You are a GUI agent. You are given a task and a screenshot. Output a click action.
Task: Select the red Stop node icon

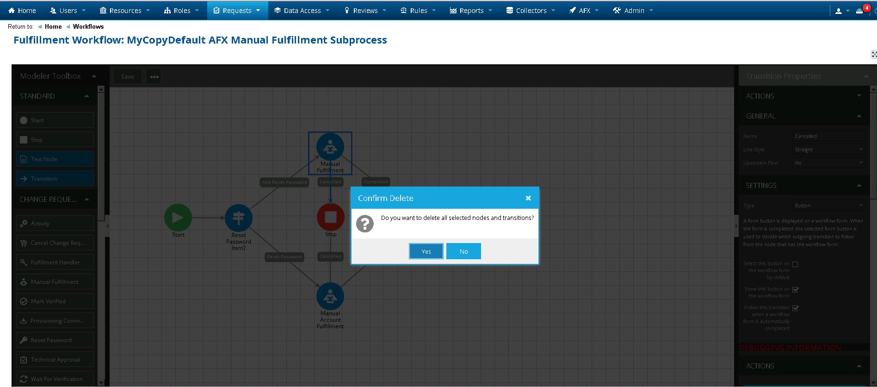pyautogui.click(x=330, y=217)
